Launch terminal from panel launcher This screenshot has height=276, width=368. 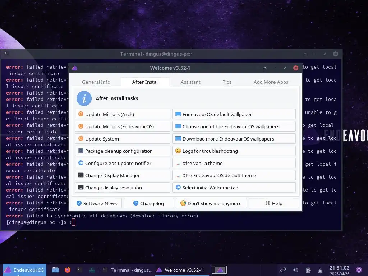click(80, 270)
